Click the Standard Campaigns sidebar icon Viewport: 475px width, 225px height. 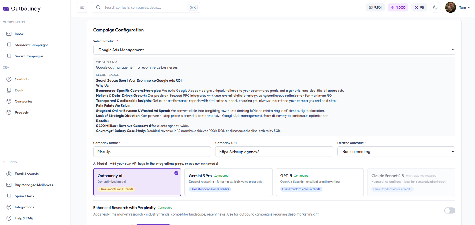click(x=9, y=45)
